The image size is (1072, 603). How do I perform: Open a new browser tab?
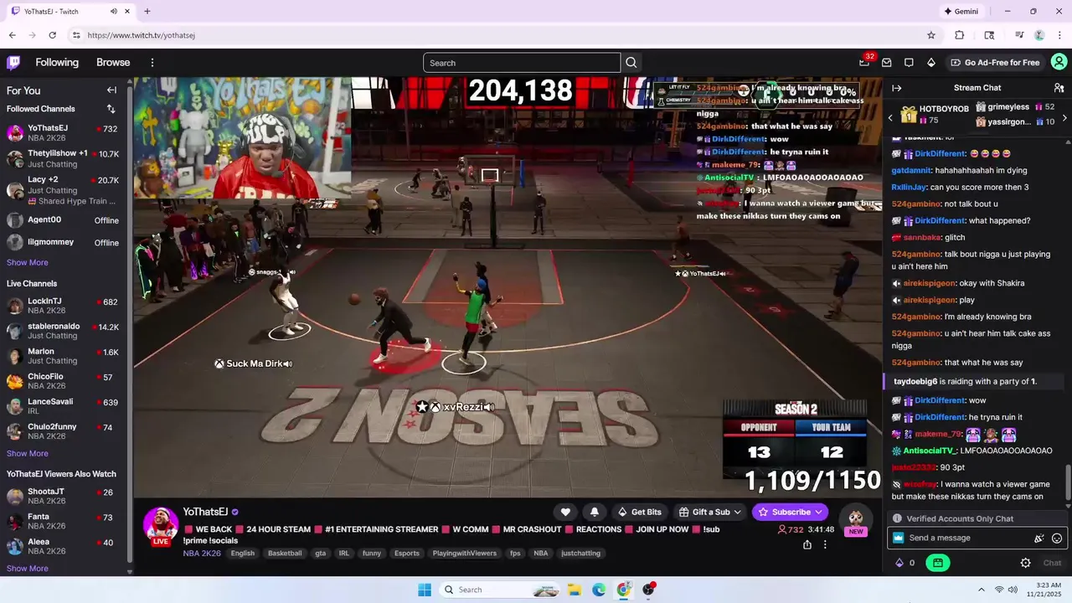tap(147, 12)
